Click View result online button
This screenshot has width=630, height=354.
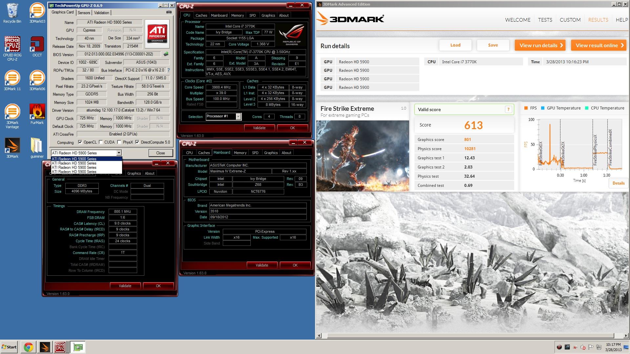(599, 45)
